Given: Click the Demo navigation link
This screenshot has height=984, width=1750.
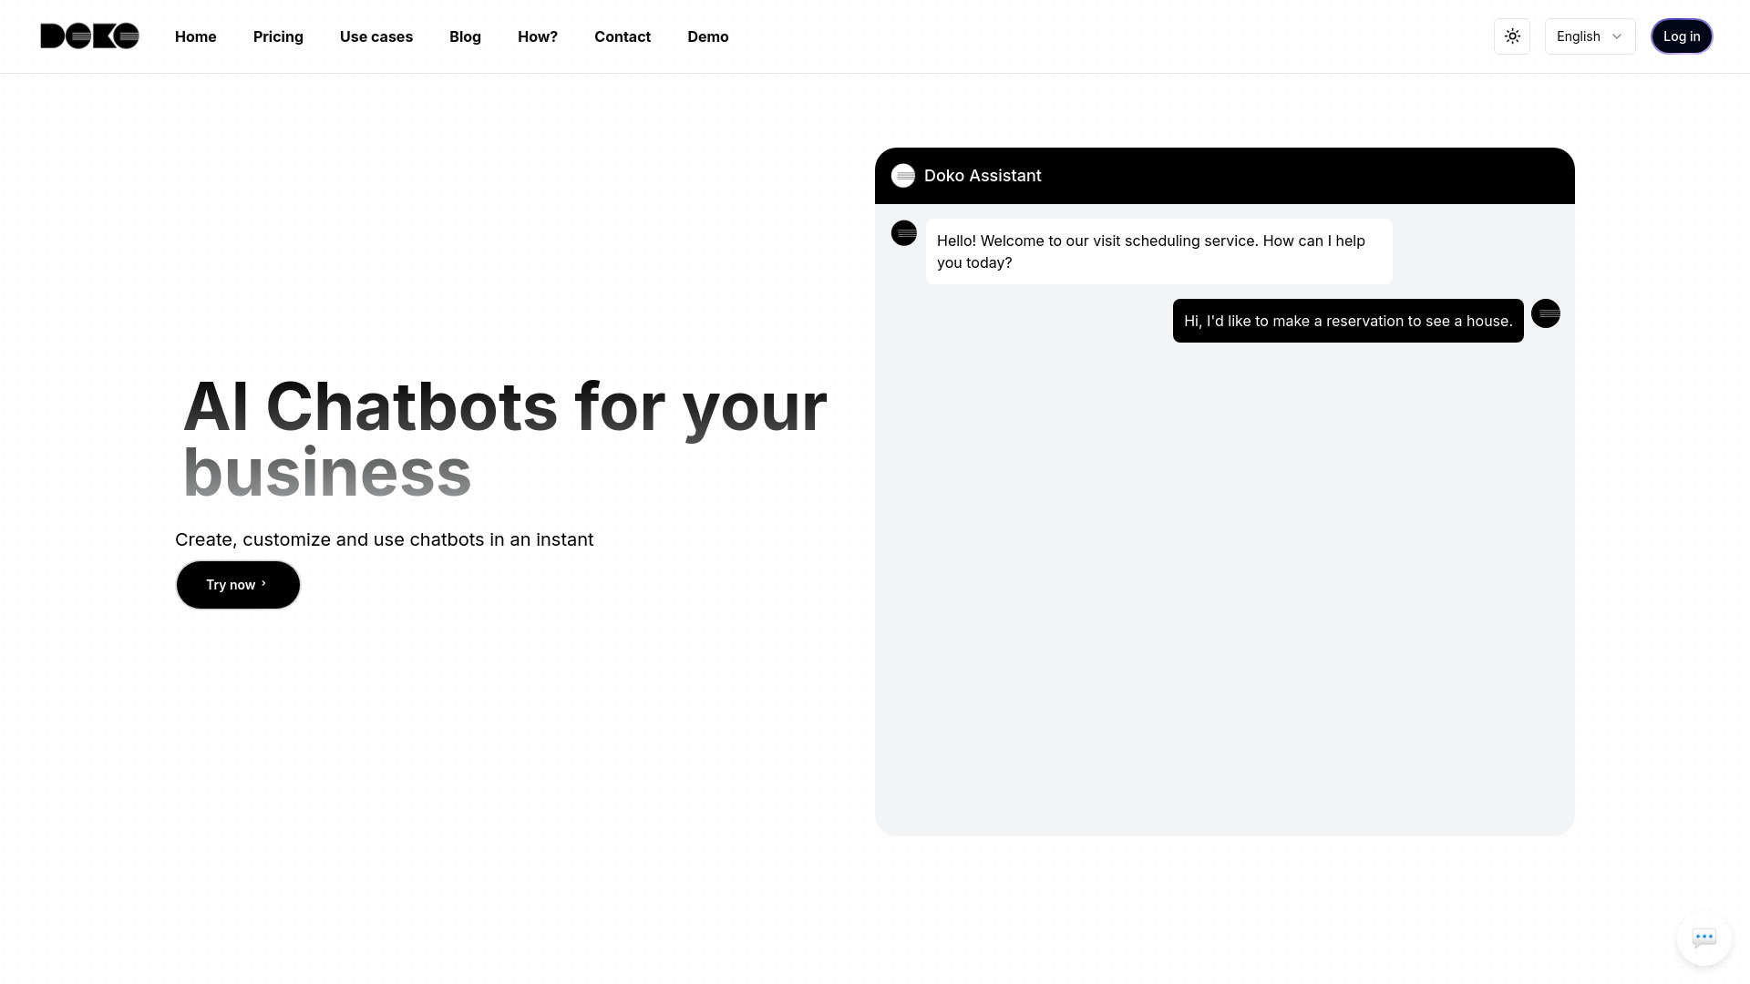Looking at the screenshot, I should click(x=706, y=36).
